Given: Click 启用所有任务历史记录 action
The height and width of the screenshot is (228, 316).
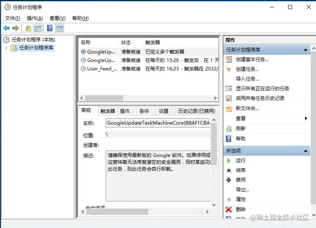Looking at the screenshot, I should 260,98.
